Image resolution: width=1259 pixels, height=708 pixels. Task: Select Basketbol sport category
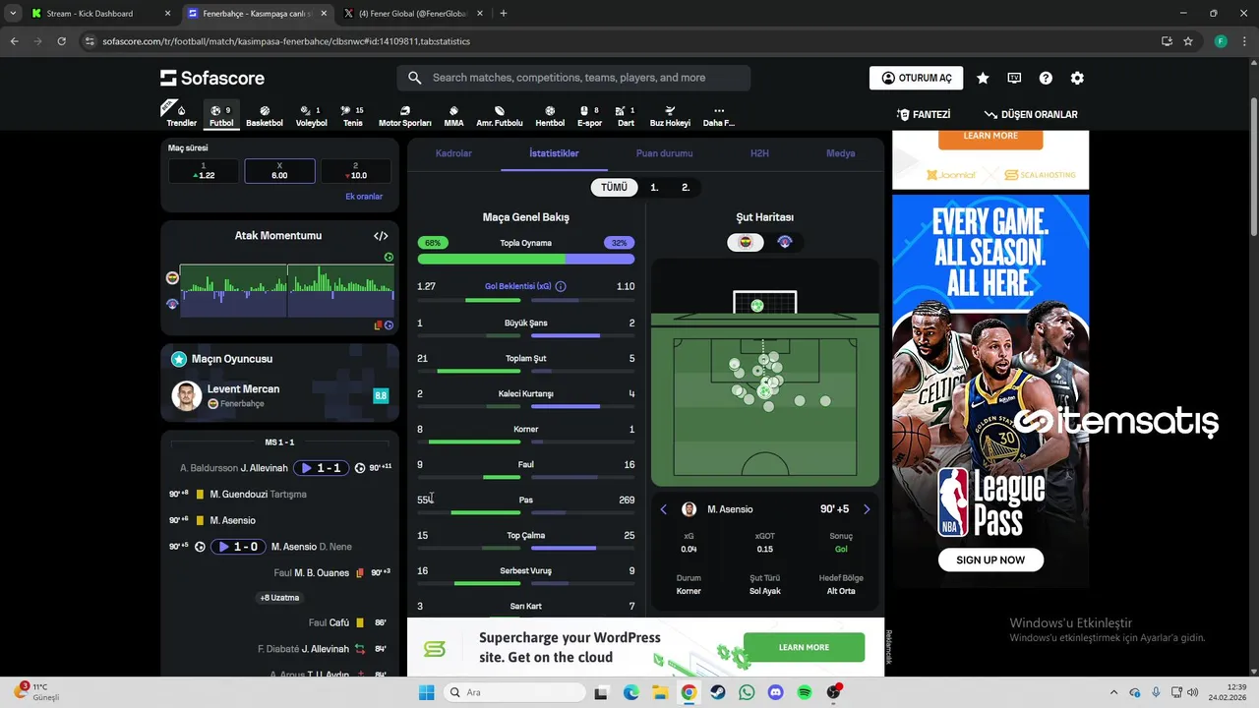click(265, 116)
